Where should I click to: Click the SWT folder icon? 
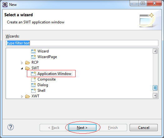tap(27, 68)
